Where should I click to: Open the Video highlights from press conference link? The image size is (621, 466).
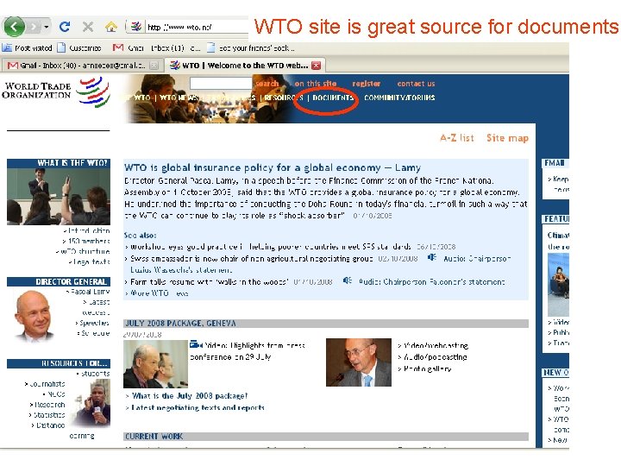248,351
